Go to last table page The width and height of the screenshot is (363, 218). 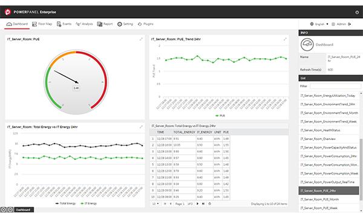coord(203,204)
